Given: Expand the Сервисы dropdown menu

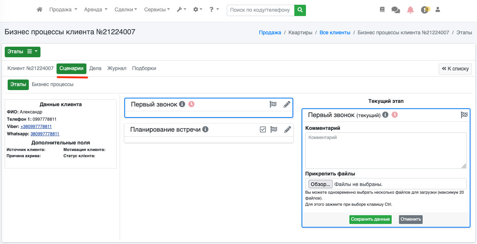Looking at the screenshot, I should pyautogui.click(x=157, y=10).
